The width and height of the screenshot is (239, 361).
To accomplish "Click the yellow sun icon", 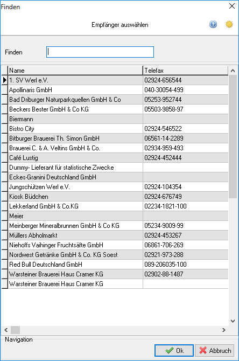I will pos(229,24).
